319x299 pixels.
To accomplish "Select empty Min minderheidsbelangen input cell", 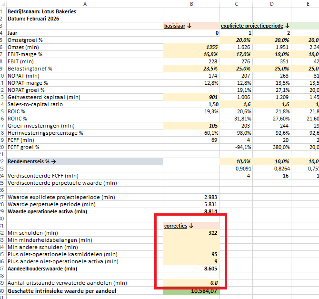I will [x=191, y=240].
